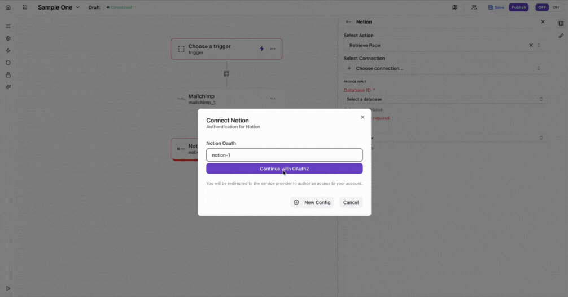Image resolution: width=568 pixels, height=297 pixels.
Task: Click Cancel in the Connect Notion dialog
Action: (x=351, y=202)
